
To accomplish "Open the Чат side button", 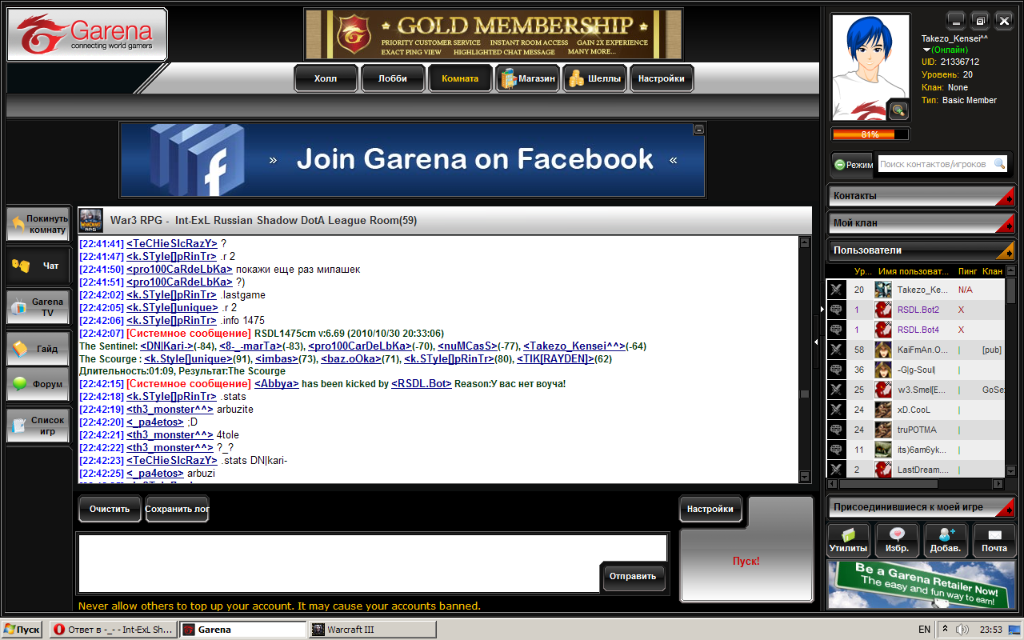I will pyautogui.click(x=38, y=266).
